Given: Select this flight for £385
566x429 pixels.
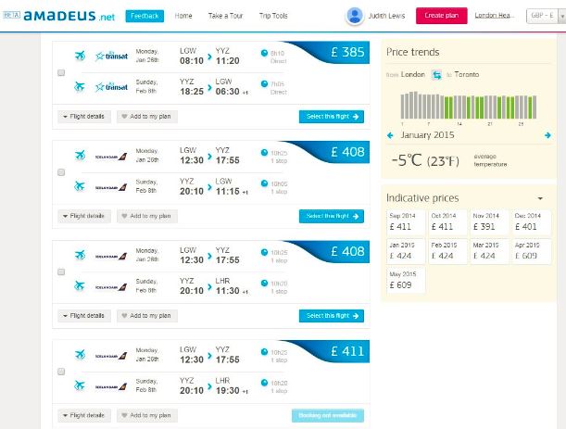Looking at the screenshot, I should [332, 117].
